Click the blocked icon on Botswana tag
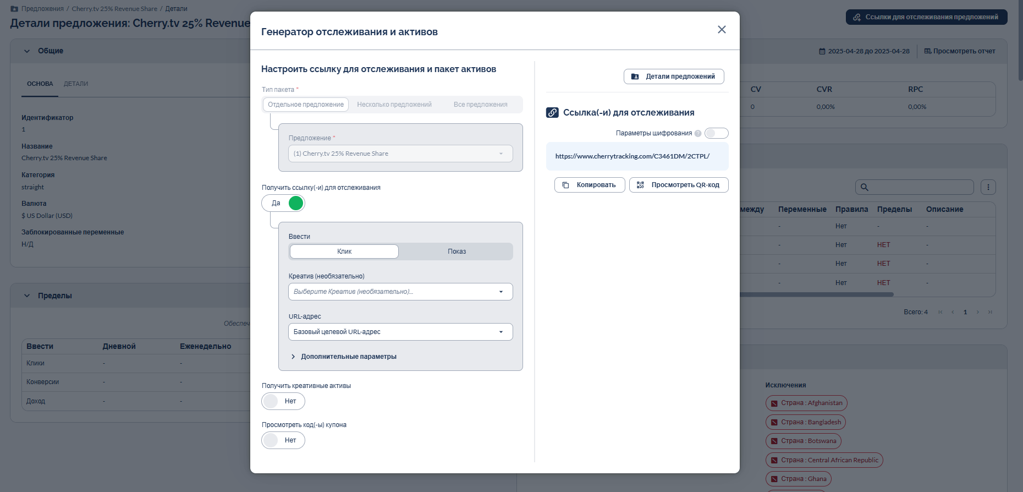This screenshot has height=492, width=1023. [x=774, y=441]
